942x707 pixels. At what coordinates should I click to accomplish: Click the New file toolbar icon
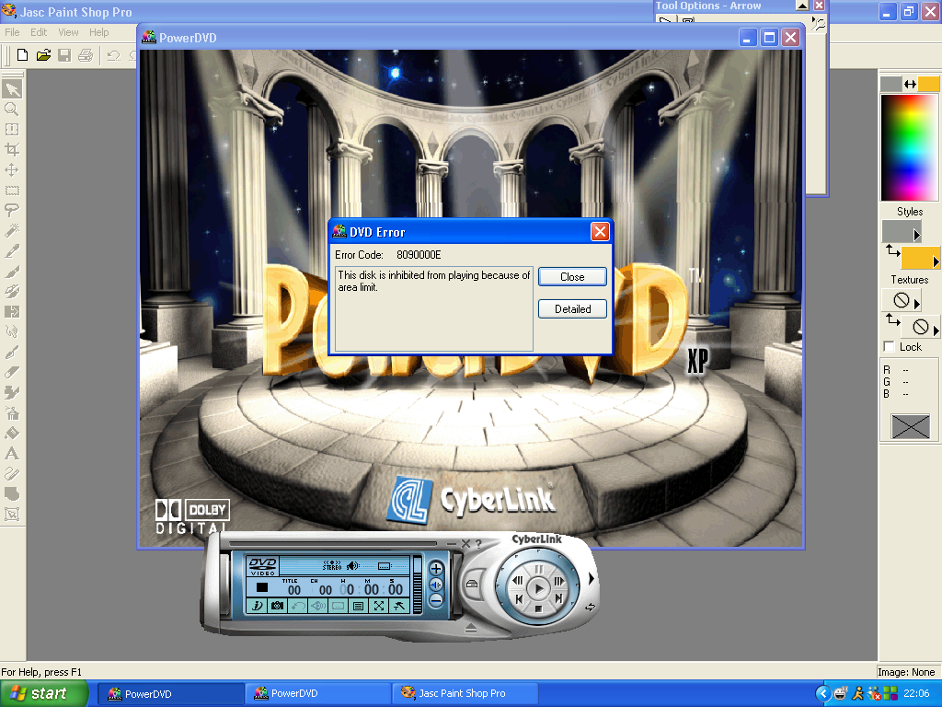pyautogui.click(x=22, y=55)
